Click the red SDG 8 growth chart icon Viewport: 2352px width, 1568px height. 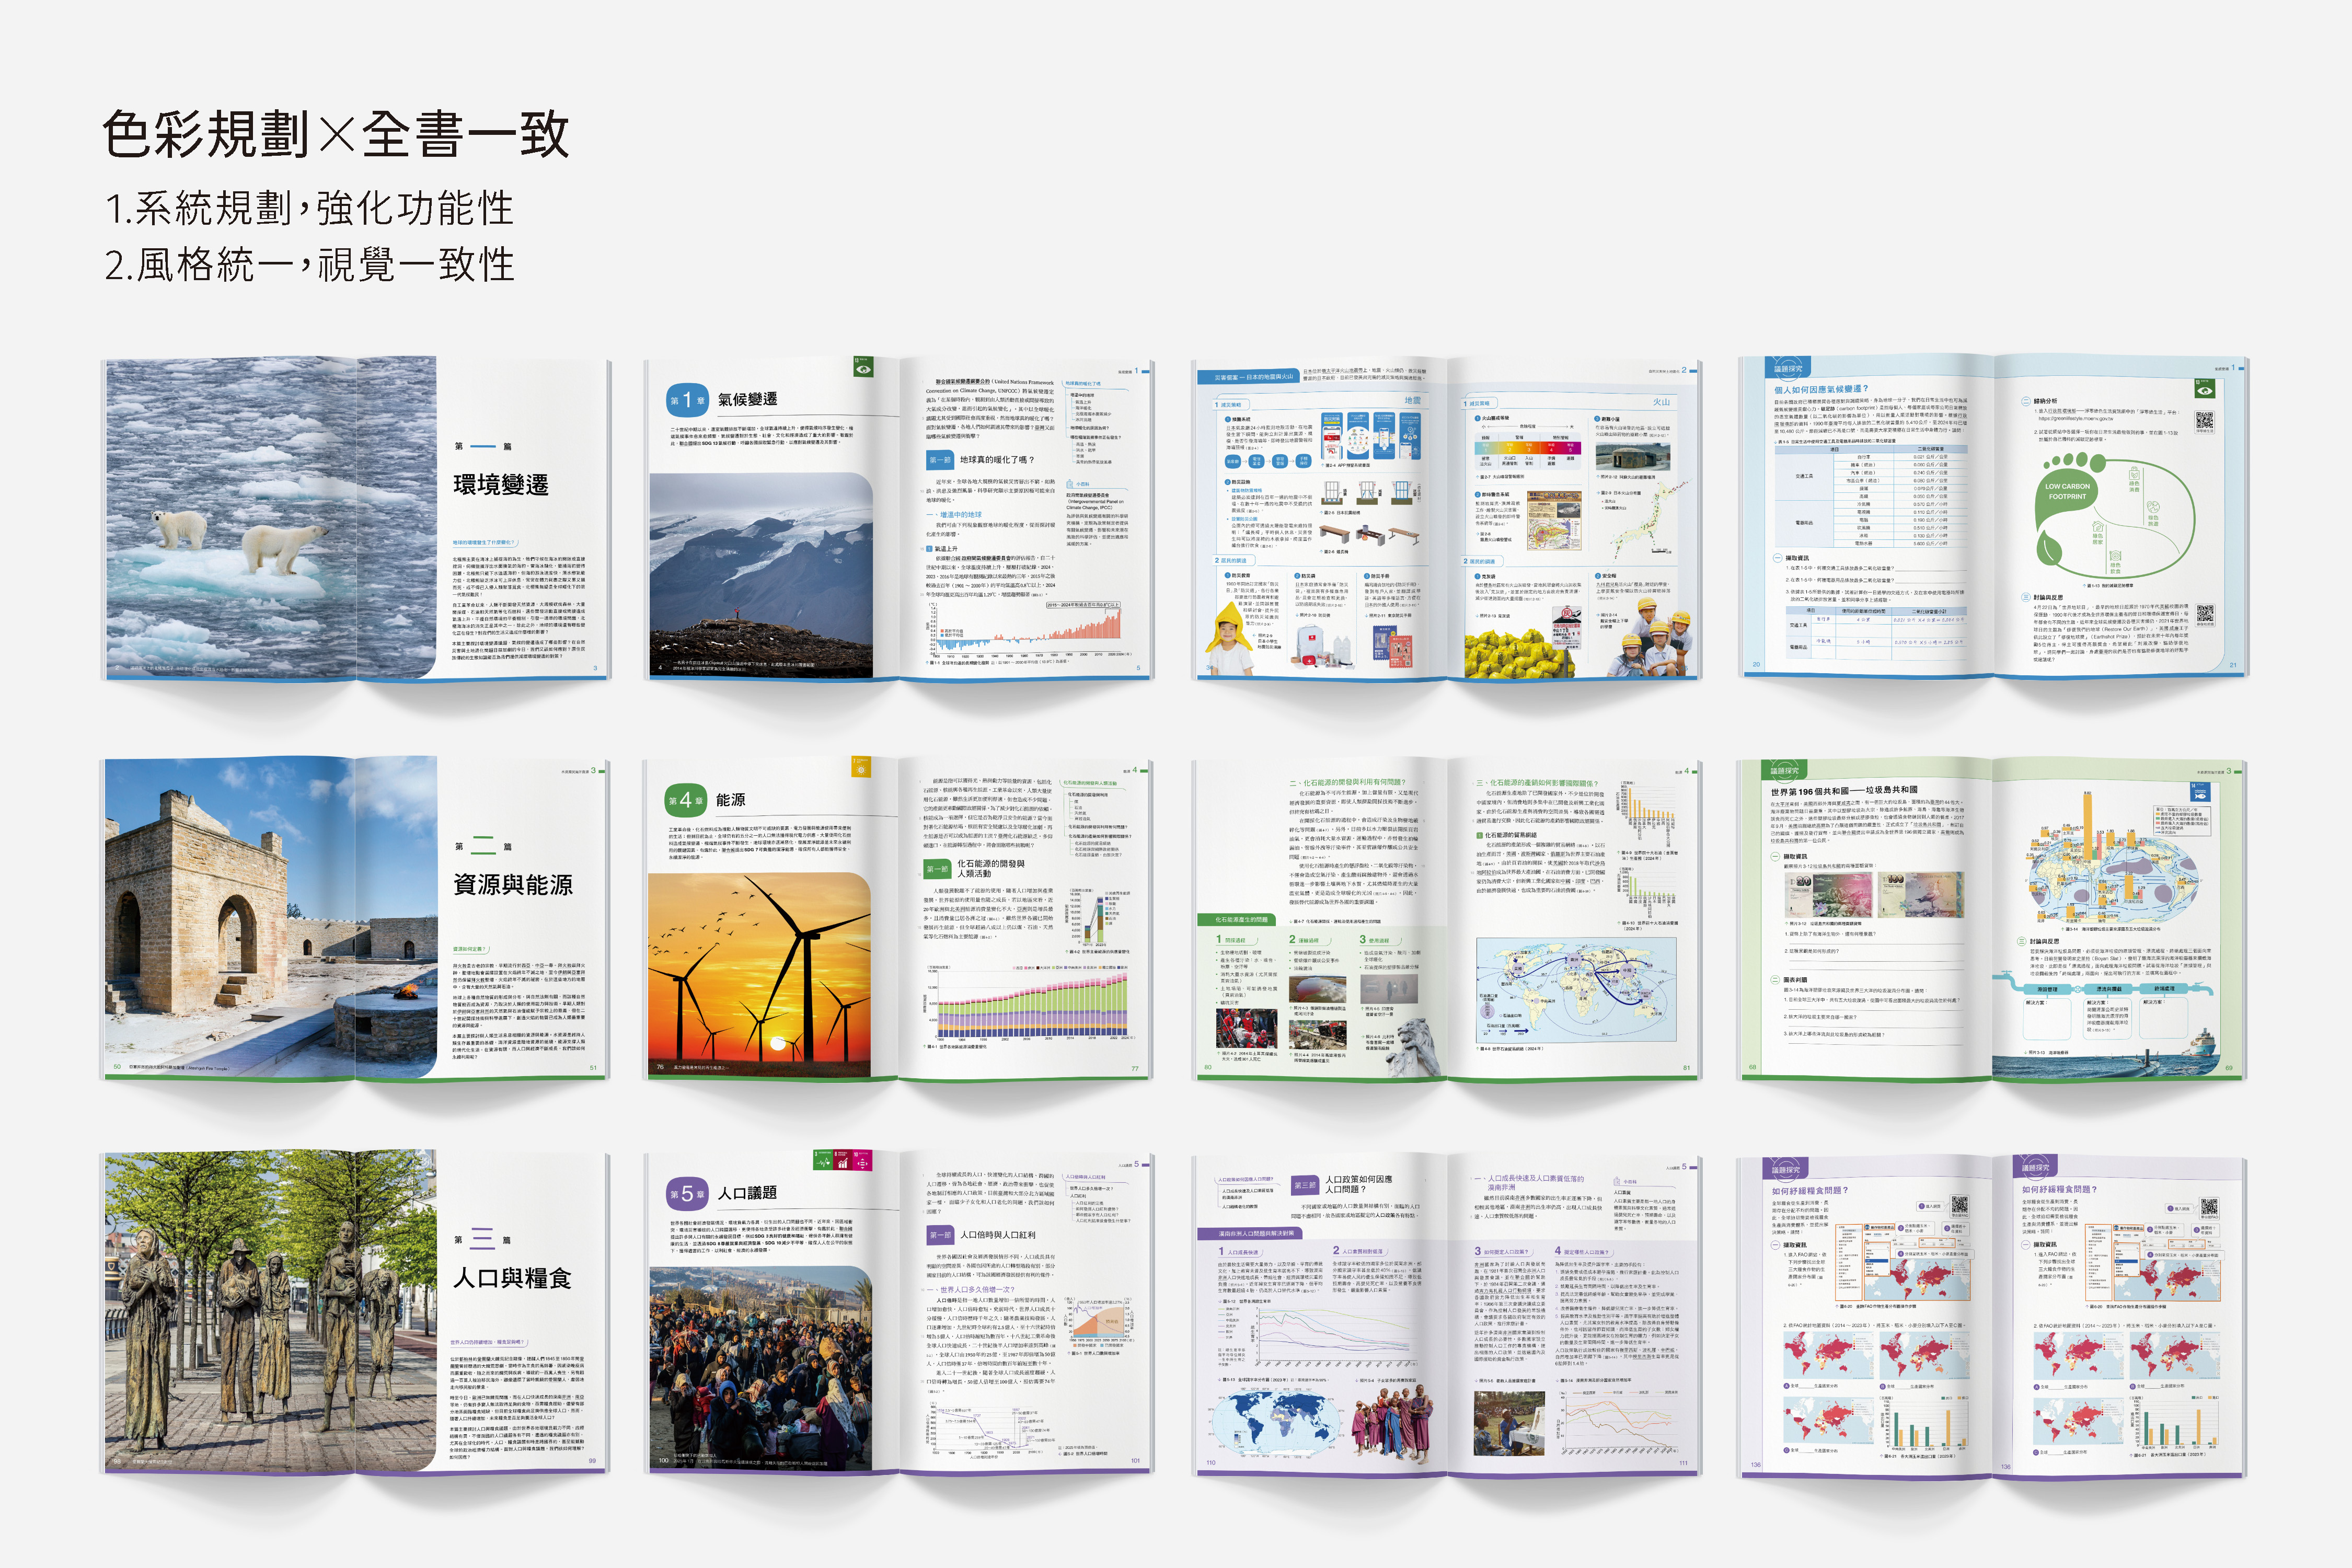click(843, 1160)
